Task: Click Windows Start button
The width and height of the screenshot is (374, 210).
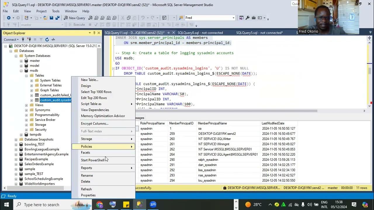Action: [6, 204]
